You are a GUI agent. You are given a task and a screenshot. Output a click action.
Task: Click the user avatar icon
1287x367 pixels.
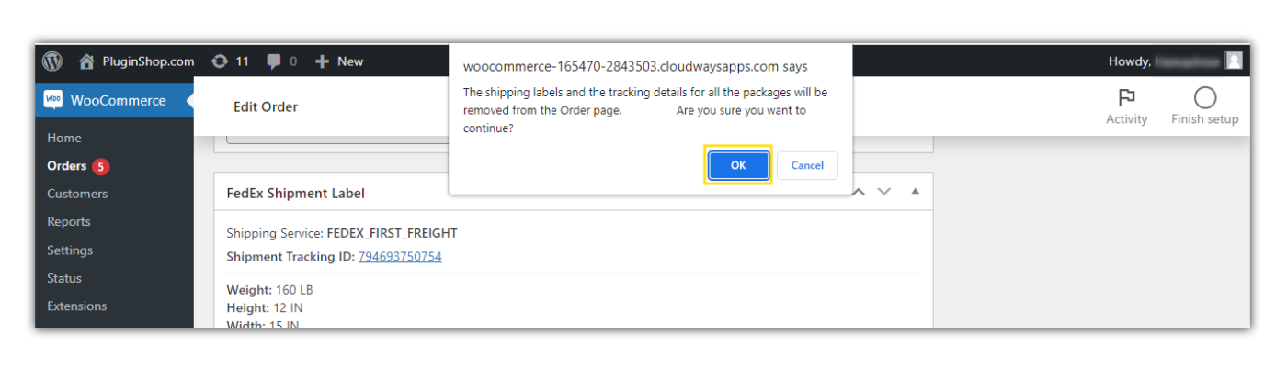(1234, 61)
